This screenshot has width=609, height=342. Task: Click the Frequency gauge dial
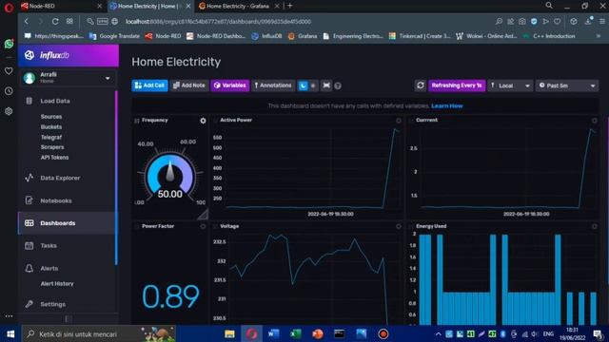click(x=169, y=176)
